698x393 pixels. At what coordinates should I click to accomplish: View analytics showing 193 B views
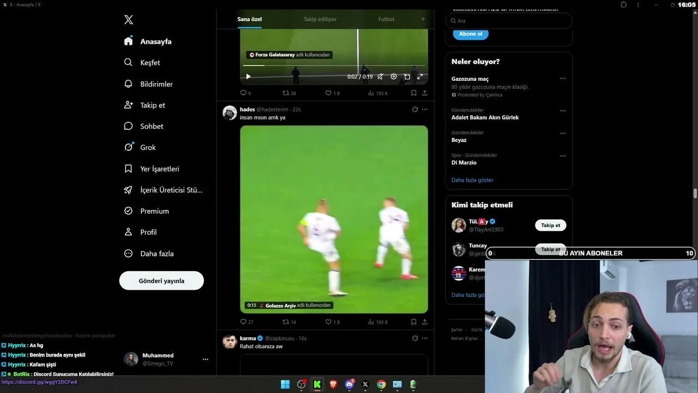(x=378, y=93)
